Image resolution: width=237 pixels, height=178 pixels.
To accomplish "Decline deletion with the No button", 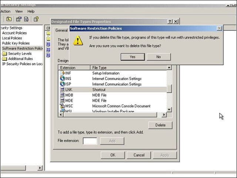I will (x=158, y=57).
